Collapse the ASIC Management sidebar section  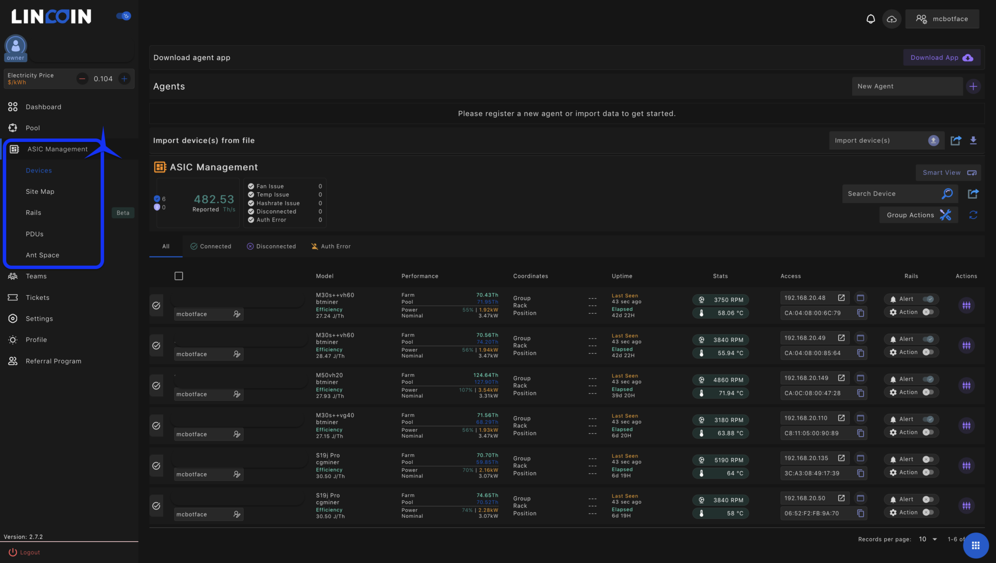pos(57,149)
